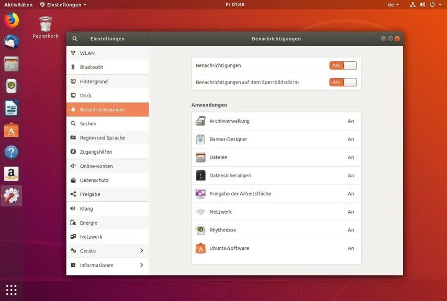Click the Freigabe share icon
The width and height of the screenshot is (447, 301).
tap(73, 194)
